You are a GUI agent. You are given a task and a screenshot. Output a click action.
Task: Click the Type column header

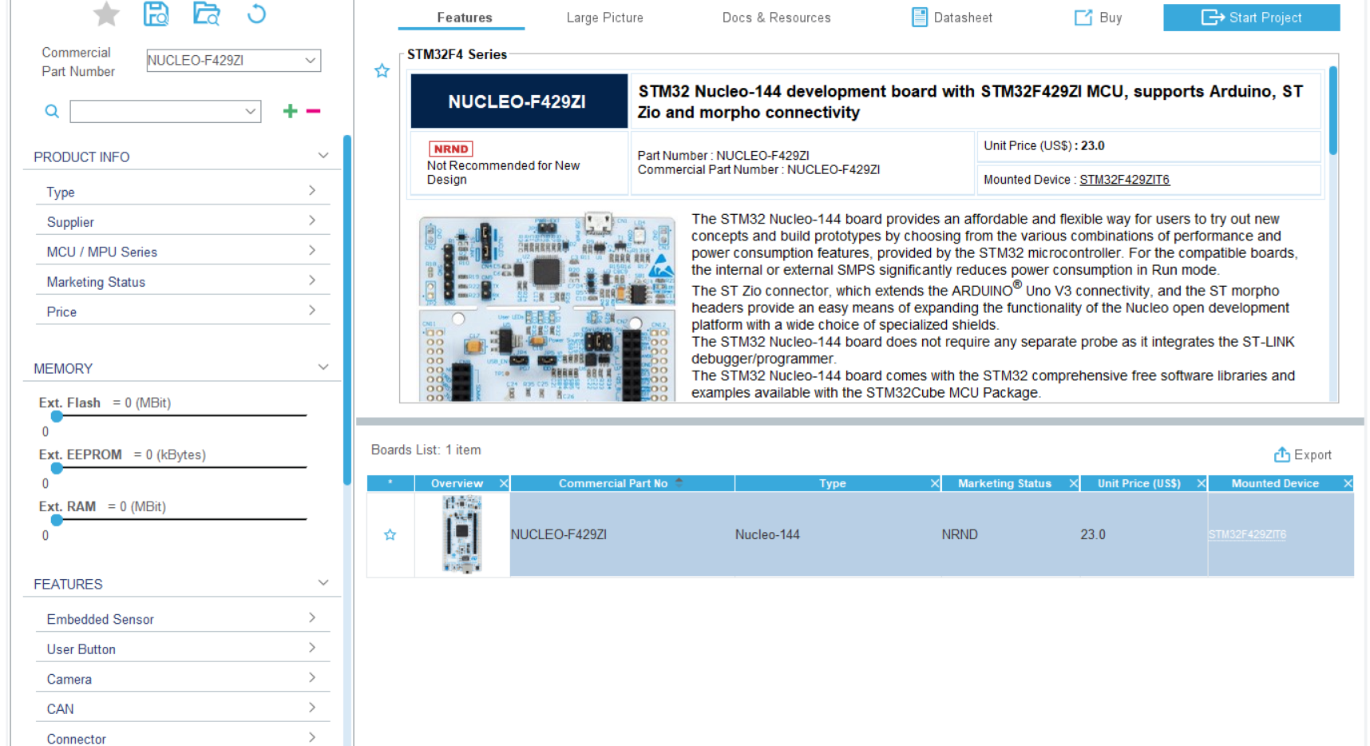[x=833, y=483]
